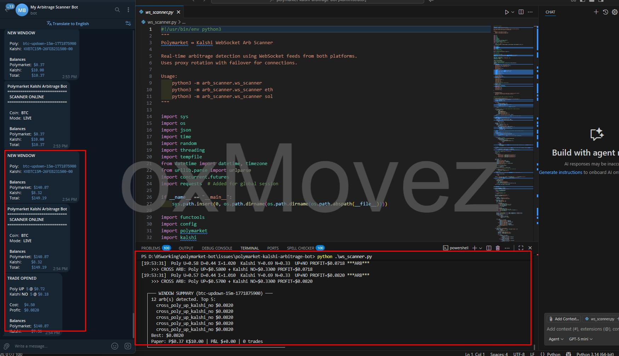The height and width of the screenshot is (356, 619).
Task: Open chat settings gear
Action: tap(615, 12)
